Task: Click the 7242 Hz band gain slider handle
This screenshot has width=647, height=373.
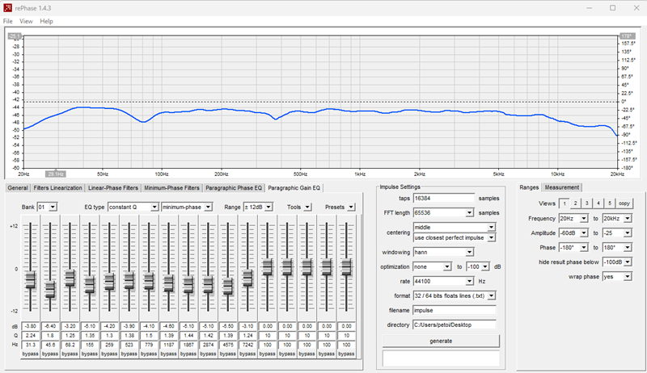Action: pos(247,278)
